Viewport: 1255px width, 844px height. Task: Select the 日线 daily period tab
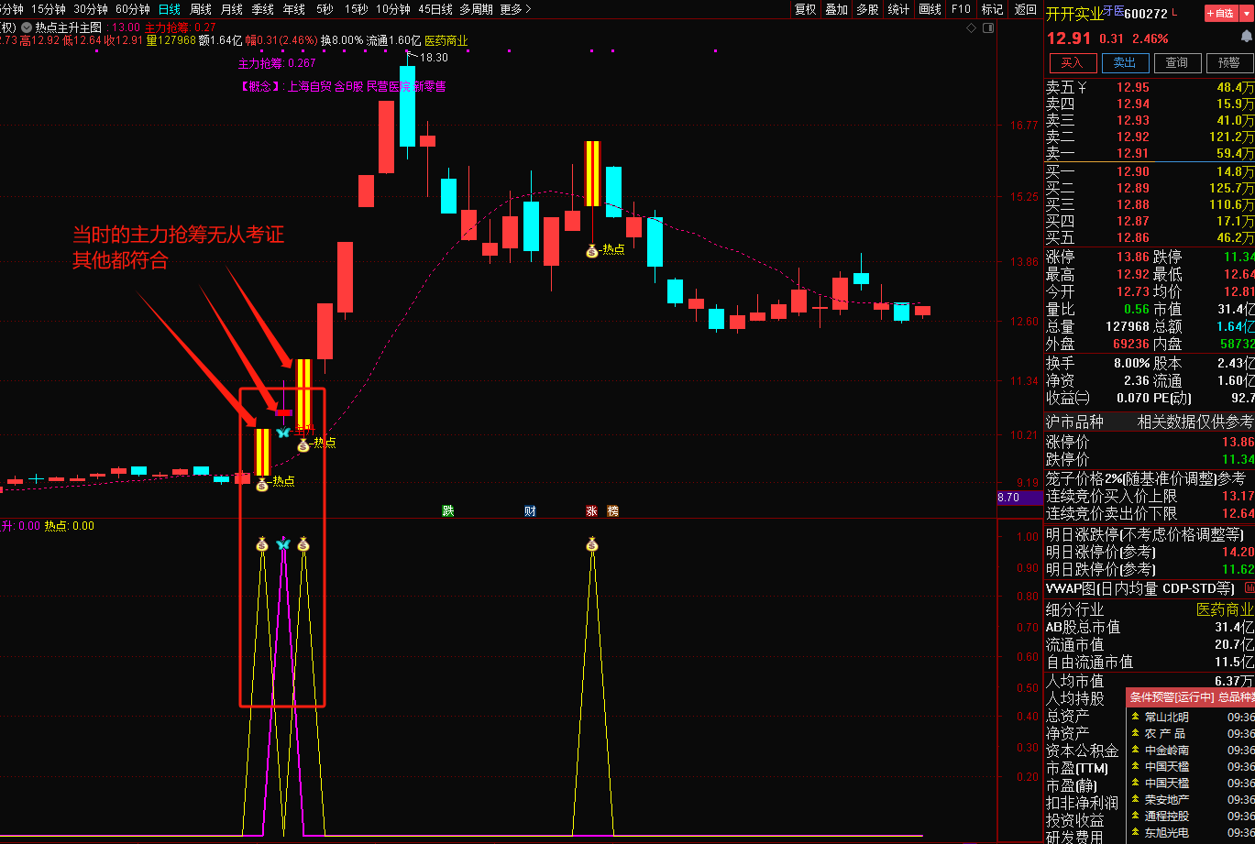click(170, 9)
